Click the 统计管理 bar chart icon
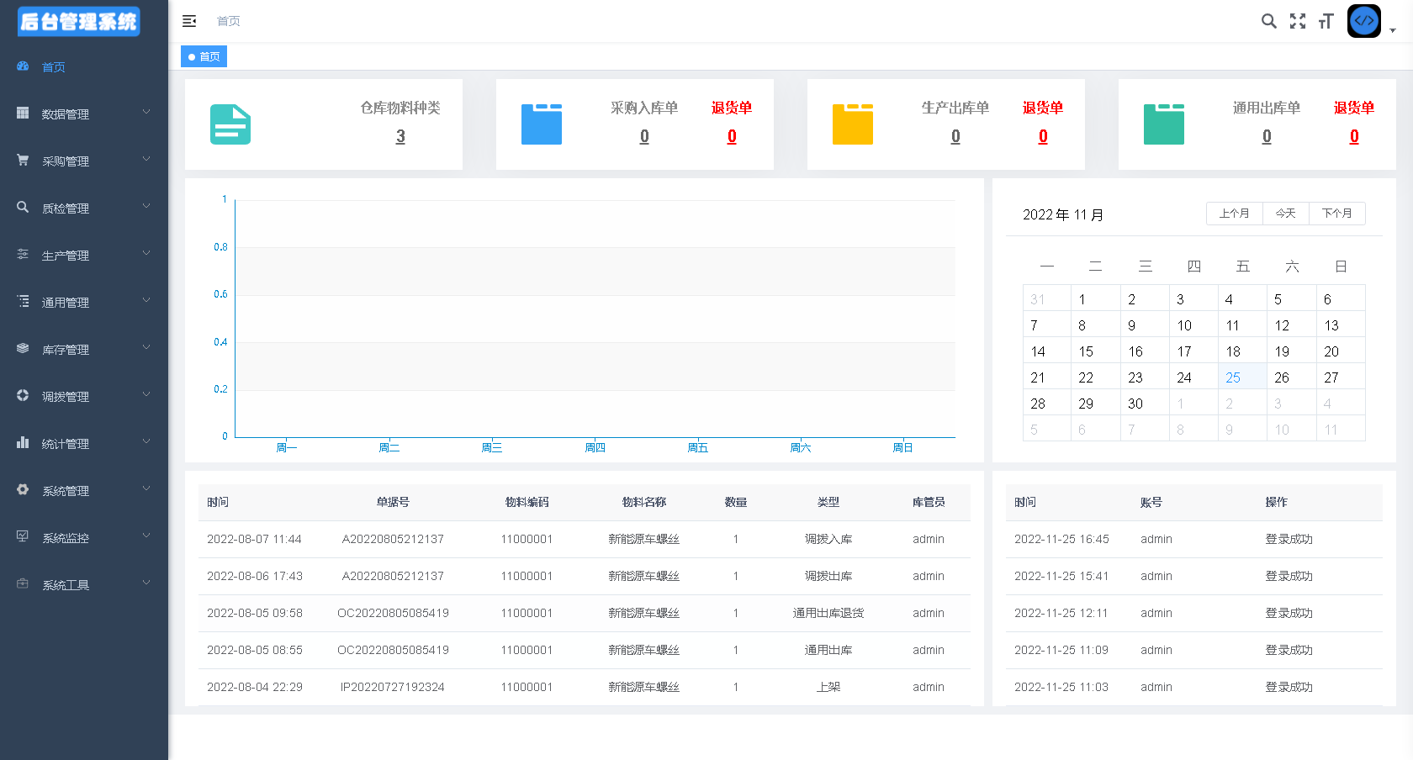The image size is (1413, 760). [23, 442]
